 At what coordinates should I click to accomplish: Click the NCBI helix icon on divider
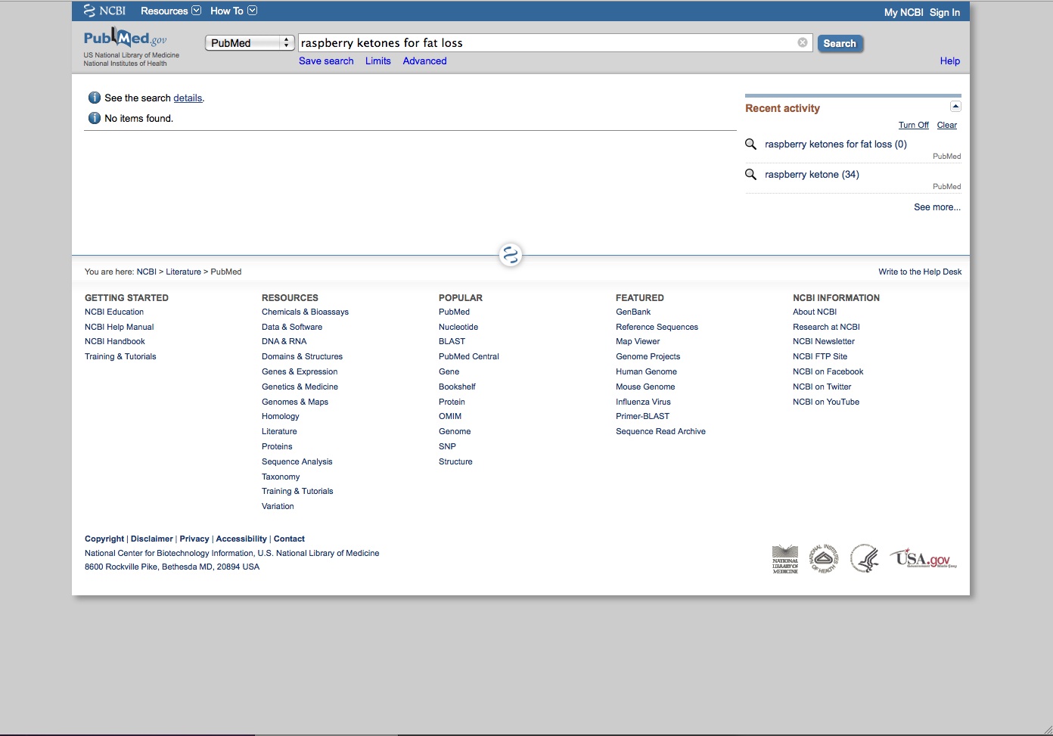[511, 255]
